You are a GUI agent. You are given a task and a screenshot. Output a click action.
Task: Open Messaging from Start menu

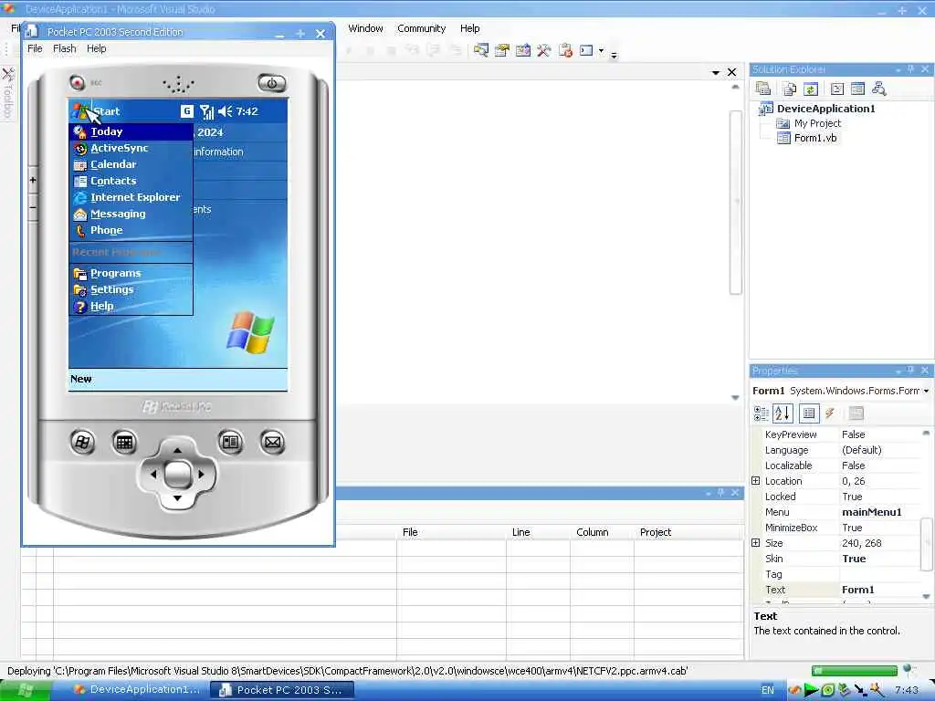131,214
